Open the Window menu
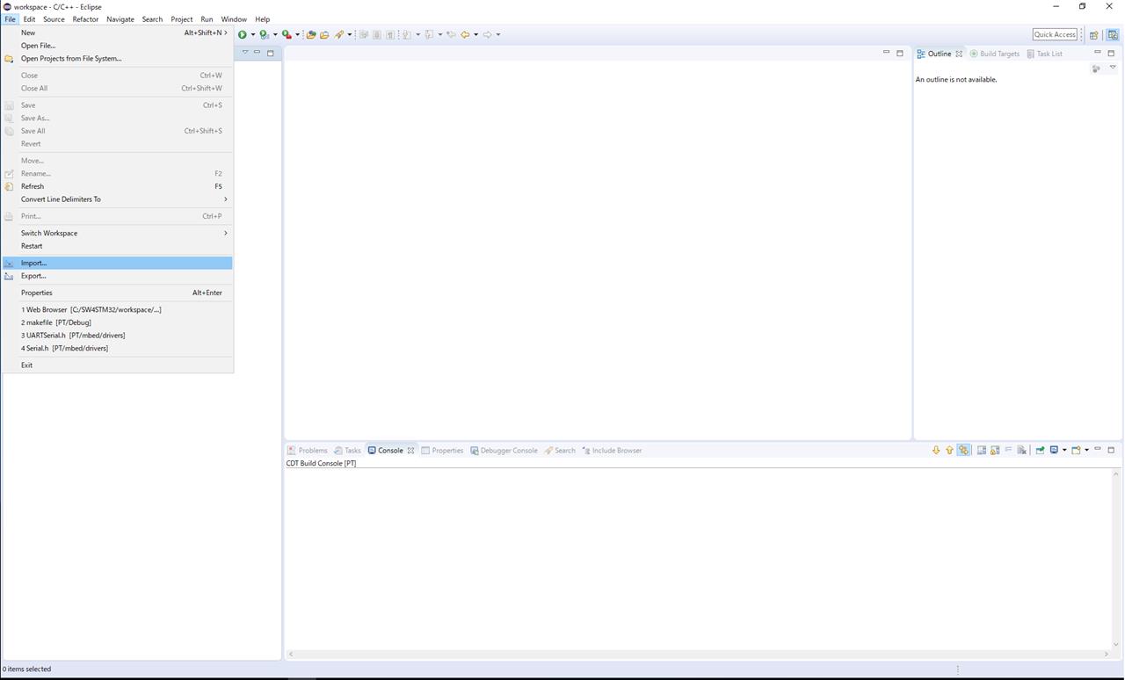Screen dimensions: 1125x680 [234, 18]
